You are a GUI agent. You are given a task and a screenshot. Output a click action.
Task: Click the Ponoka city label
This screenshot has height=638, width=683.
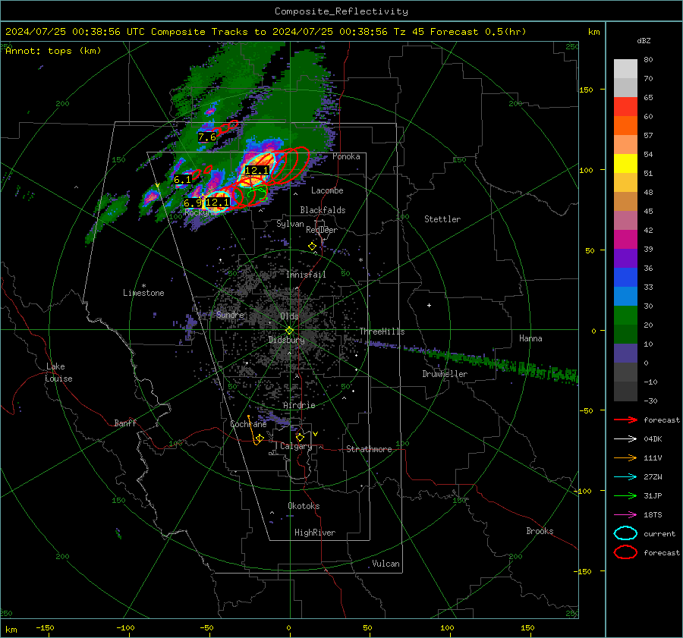(346, 156)
